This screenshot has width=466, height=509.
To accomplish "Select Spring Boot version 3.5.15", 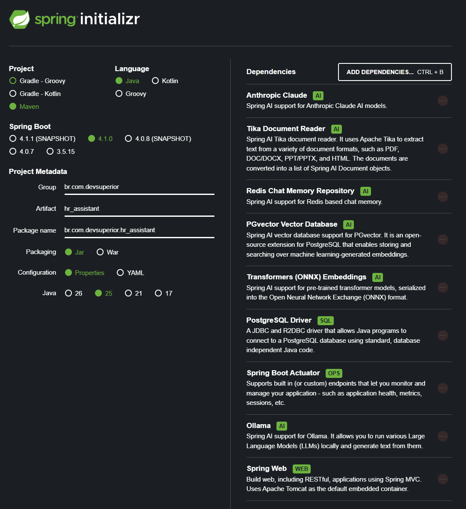I will (x=61, y=152).
